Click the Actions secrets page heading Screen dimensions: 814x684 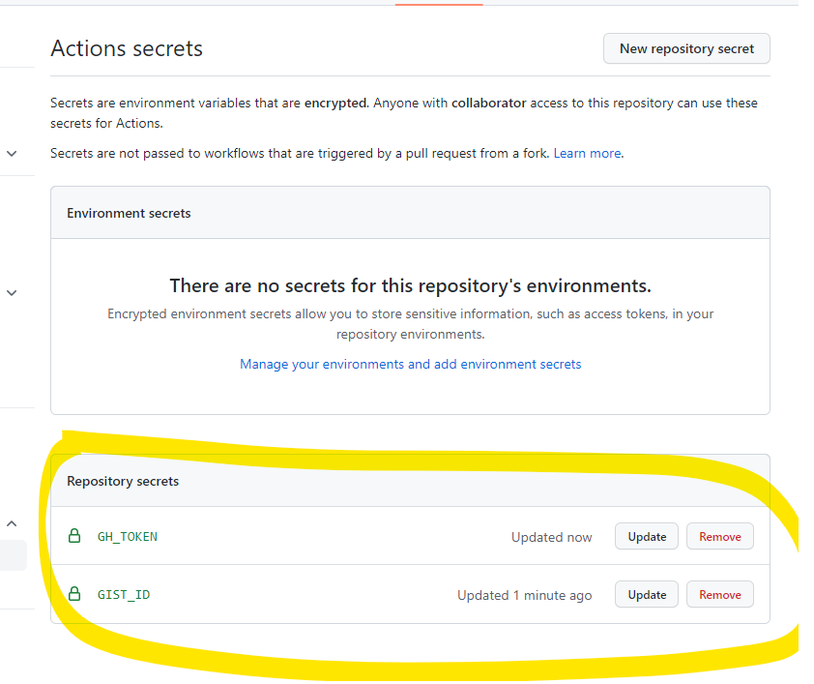127,48
